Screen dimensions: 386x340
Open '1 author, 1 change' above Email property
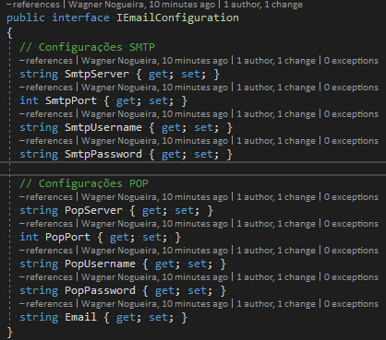point(276,304)
